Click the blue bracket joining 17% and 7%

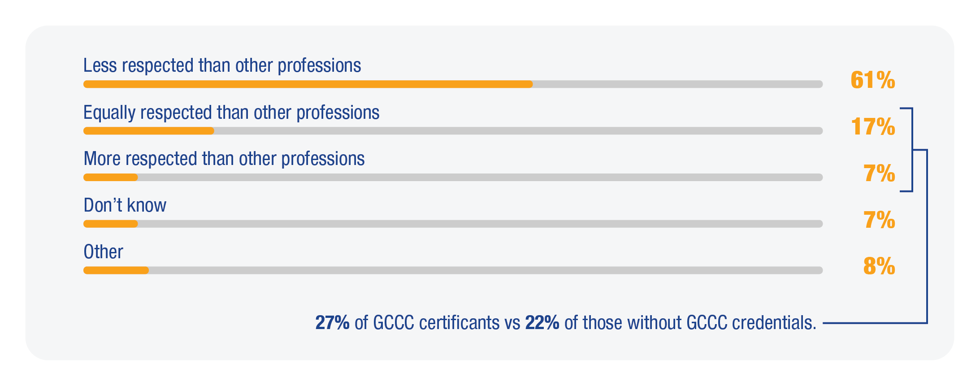click(x=907, y=150)
